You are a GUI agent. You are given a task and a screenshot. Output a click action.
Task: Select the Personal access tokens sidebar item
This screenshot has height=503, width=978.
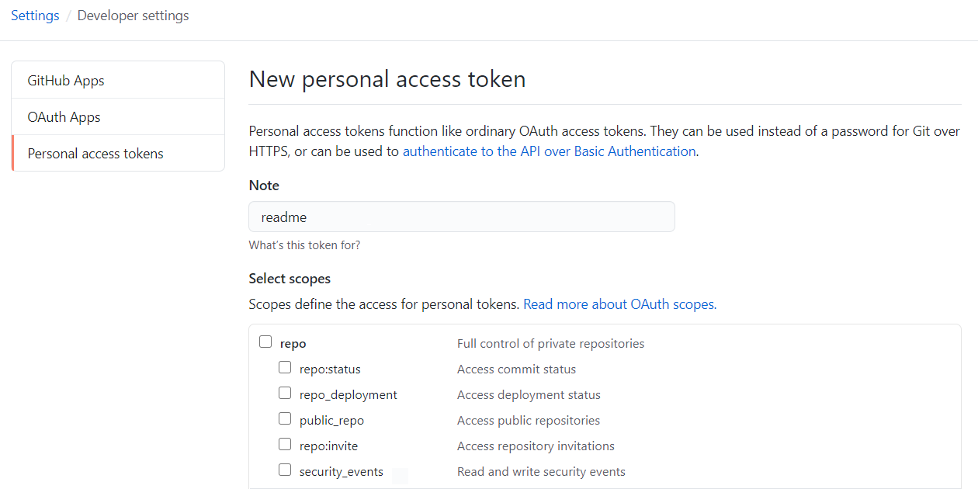(95, 153)
